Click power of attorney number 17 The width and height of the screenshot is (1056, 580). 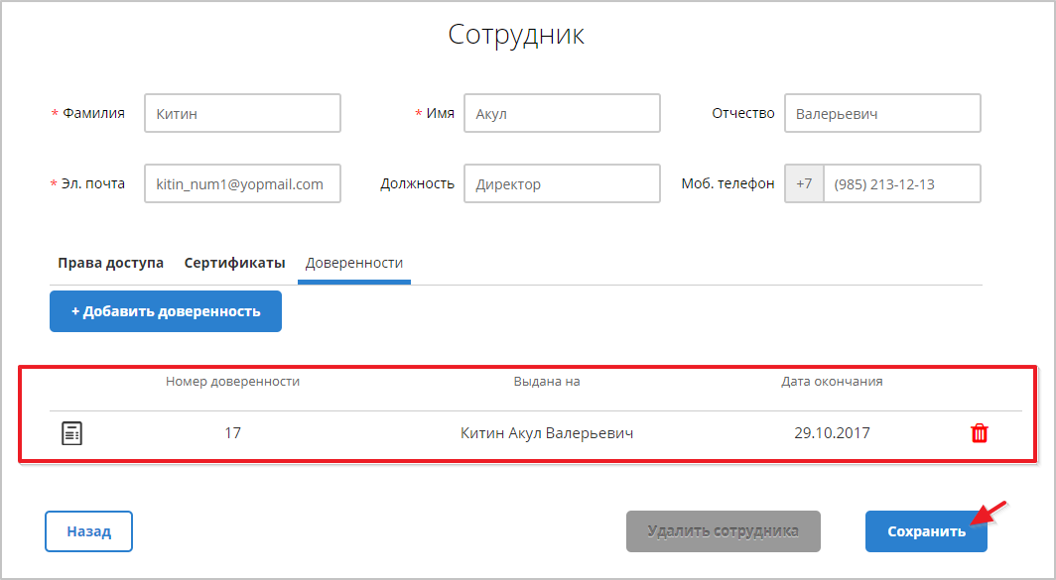232,433
